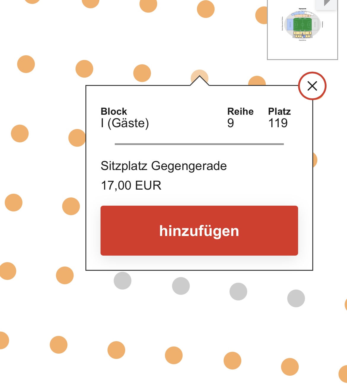
Task: Close the seat details popup
Action: (312, 86)
